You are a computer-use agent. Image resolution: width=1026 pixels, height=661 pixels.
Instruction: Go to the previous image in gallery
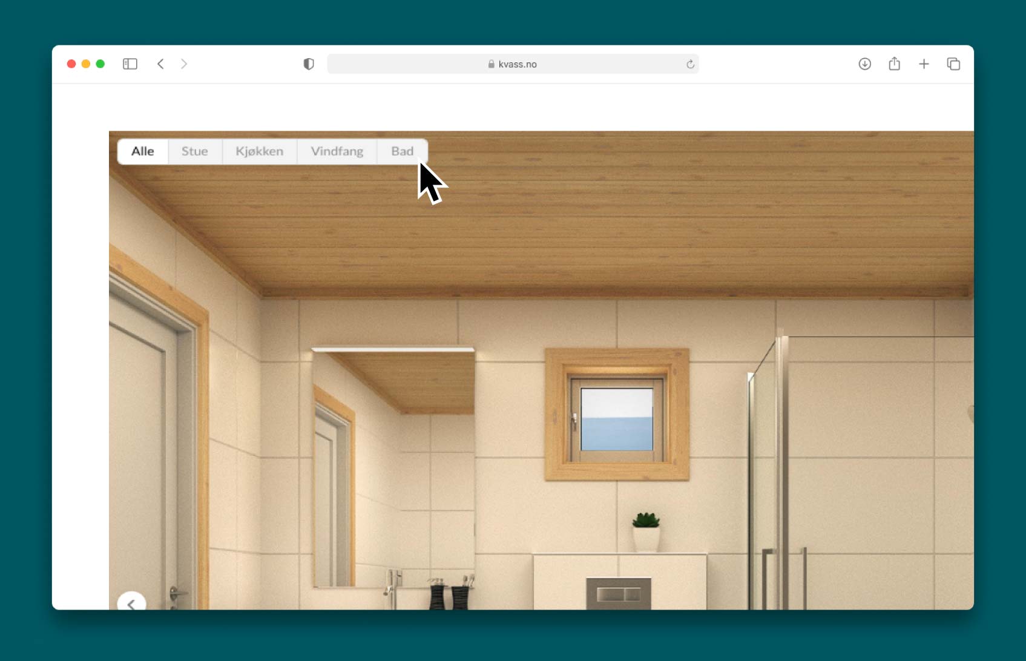[x=131, y=602]
